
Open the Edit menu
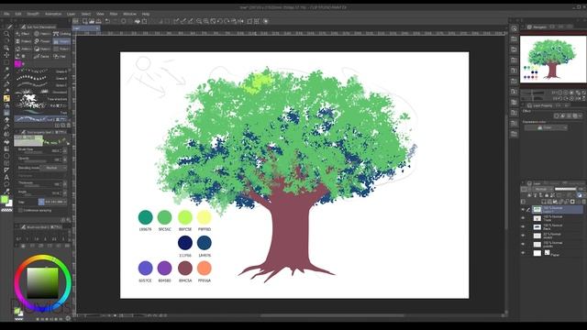tap(18, 14)
